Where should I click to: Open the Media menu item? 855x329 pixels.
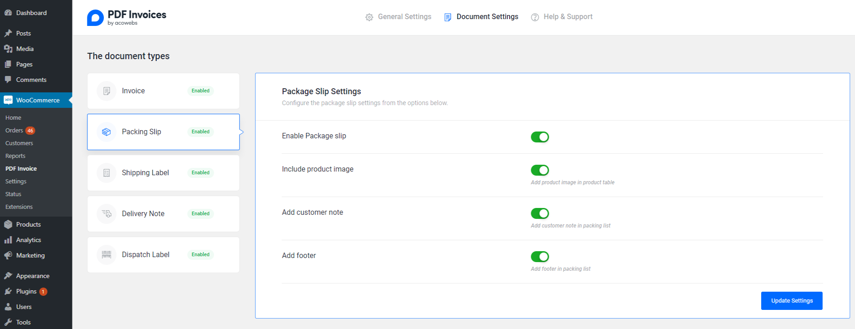[x=36, y=49]
